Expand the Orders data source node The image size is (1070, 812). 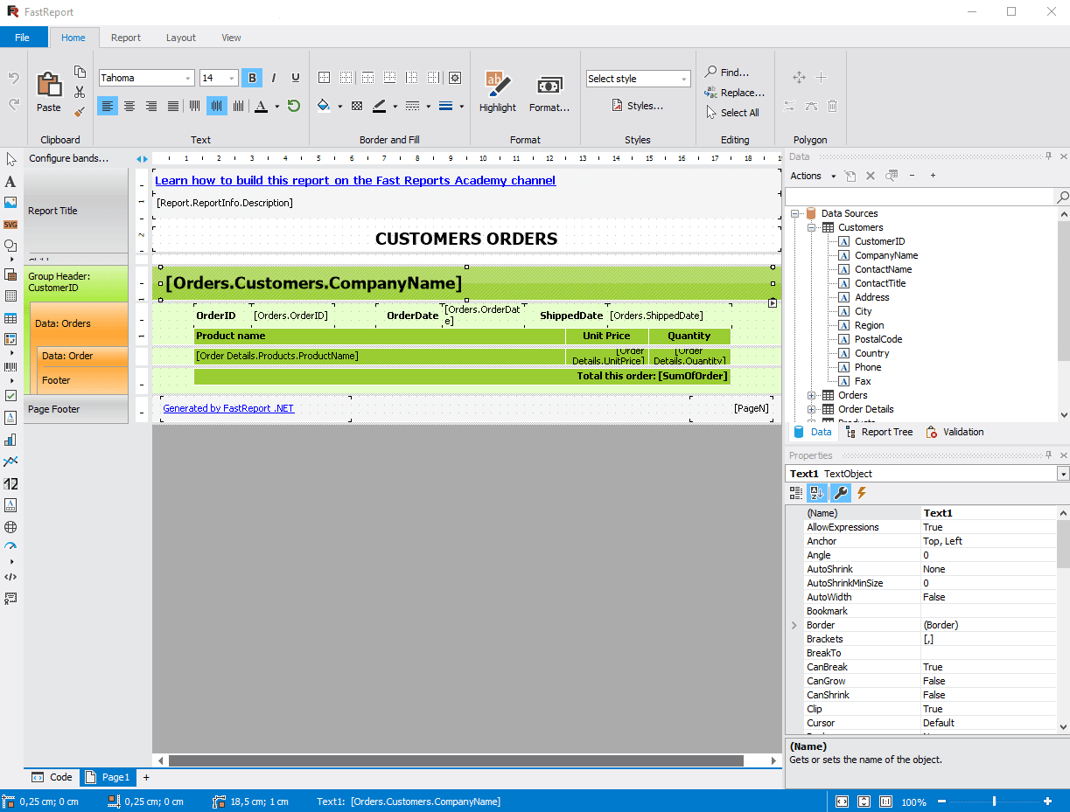tap(812, 395)
